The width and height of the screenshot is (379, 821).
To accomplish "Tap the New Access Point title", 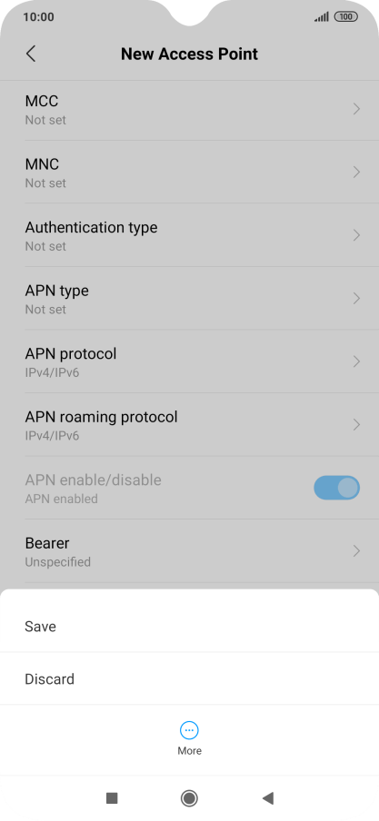I will (189, 54).
